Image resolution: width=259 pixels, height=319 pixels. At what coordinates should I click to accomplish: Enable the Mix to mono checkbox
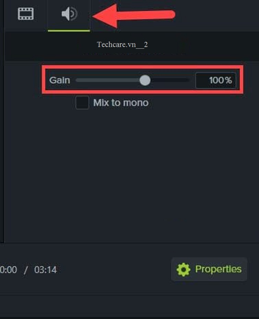coord(82,103)
